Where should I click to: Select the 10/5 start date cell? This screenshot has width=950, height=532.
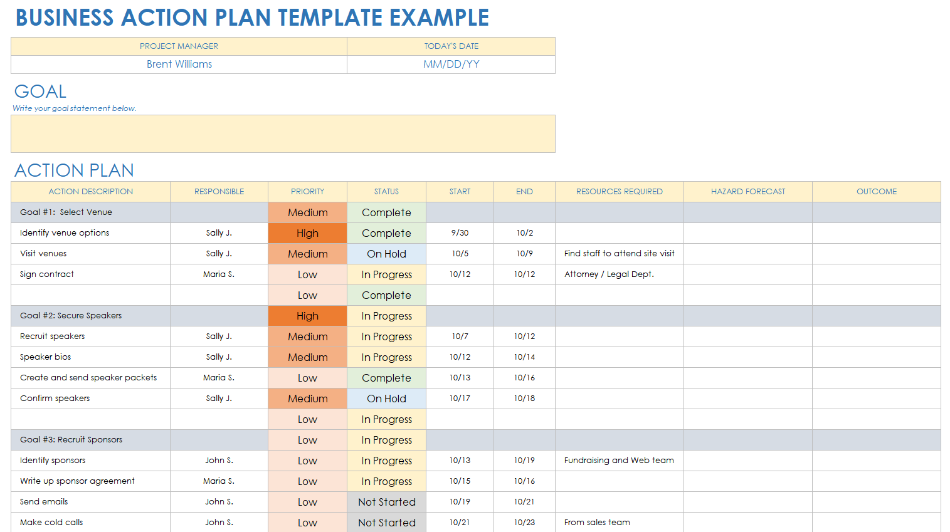[460, 254]
